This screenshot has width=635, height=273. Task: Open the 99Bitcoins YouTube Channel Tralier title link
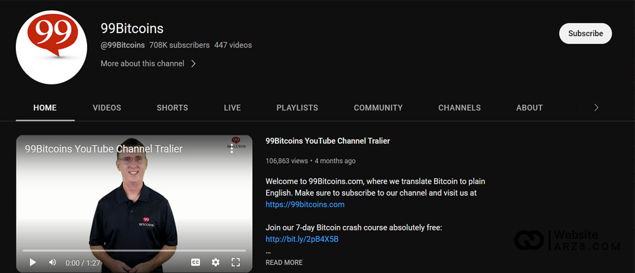[328, 141]
